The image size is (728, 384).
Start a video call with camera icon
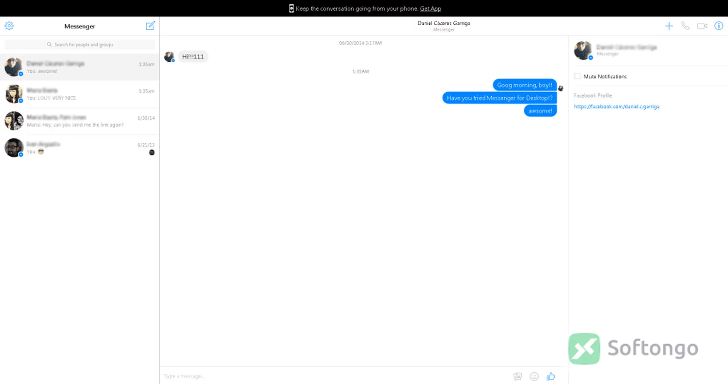702,26
